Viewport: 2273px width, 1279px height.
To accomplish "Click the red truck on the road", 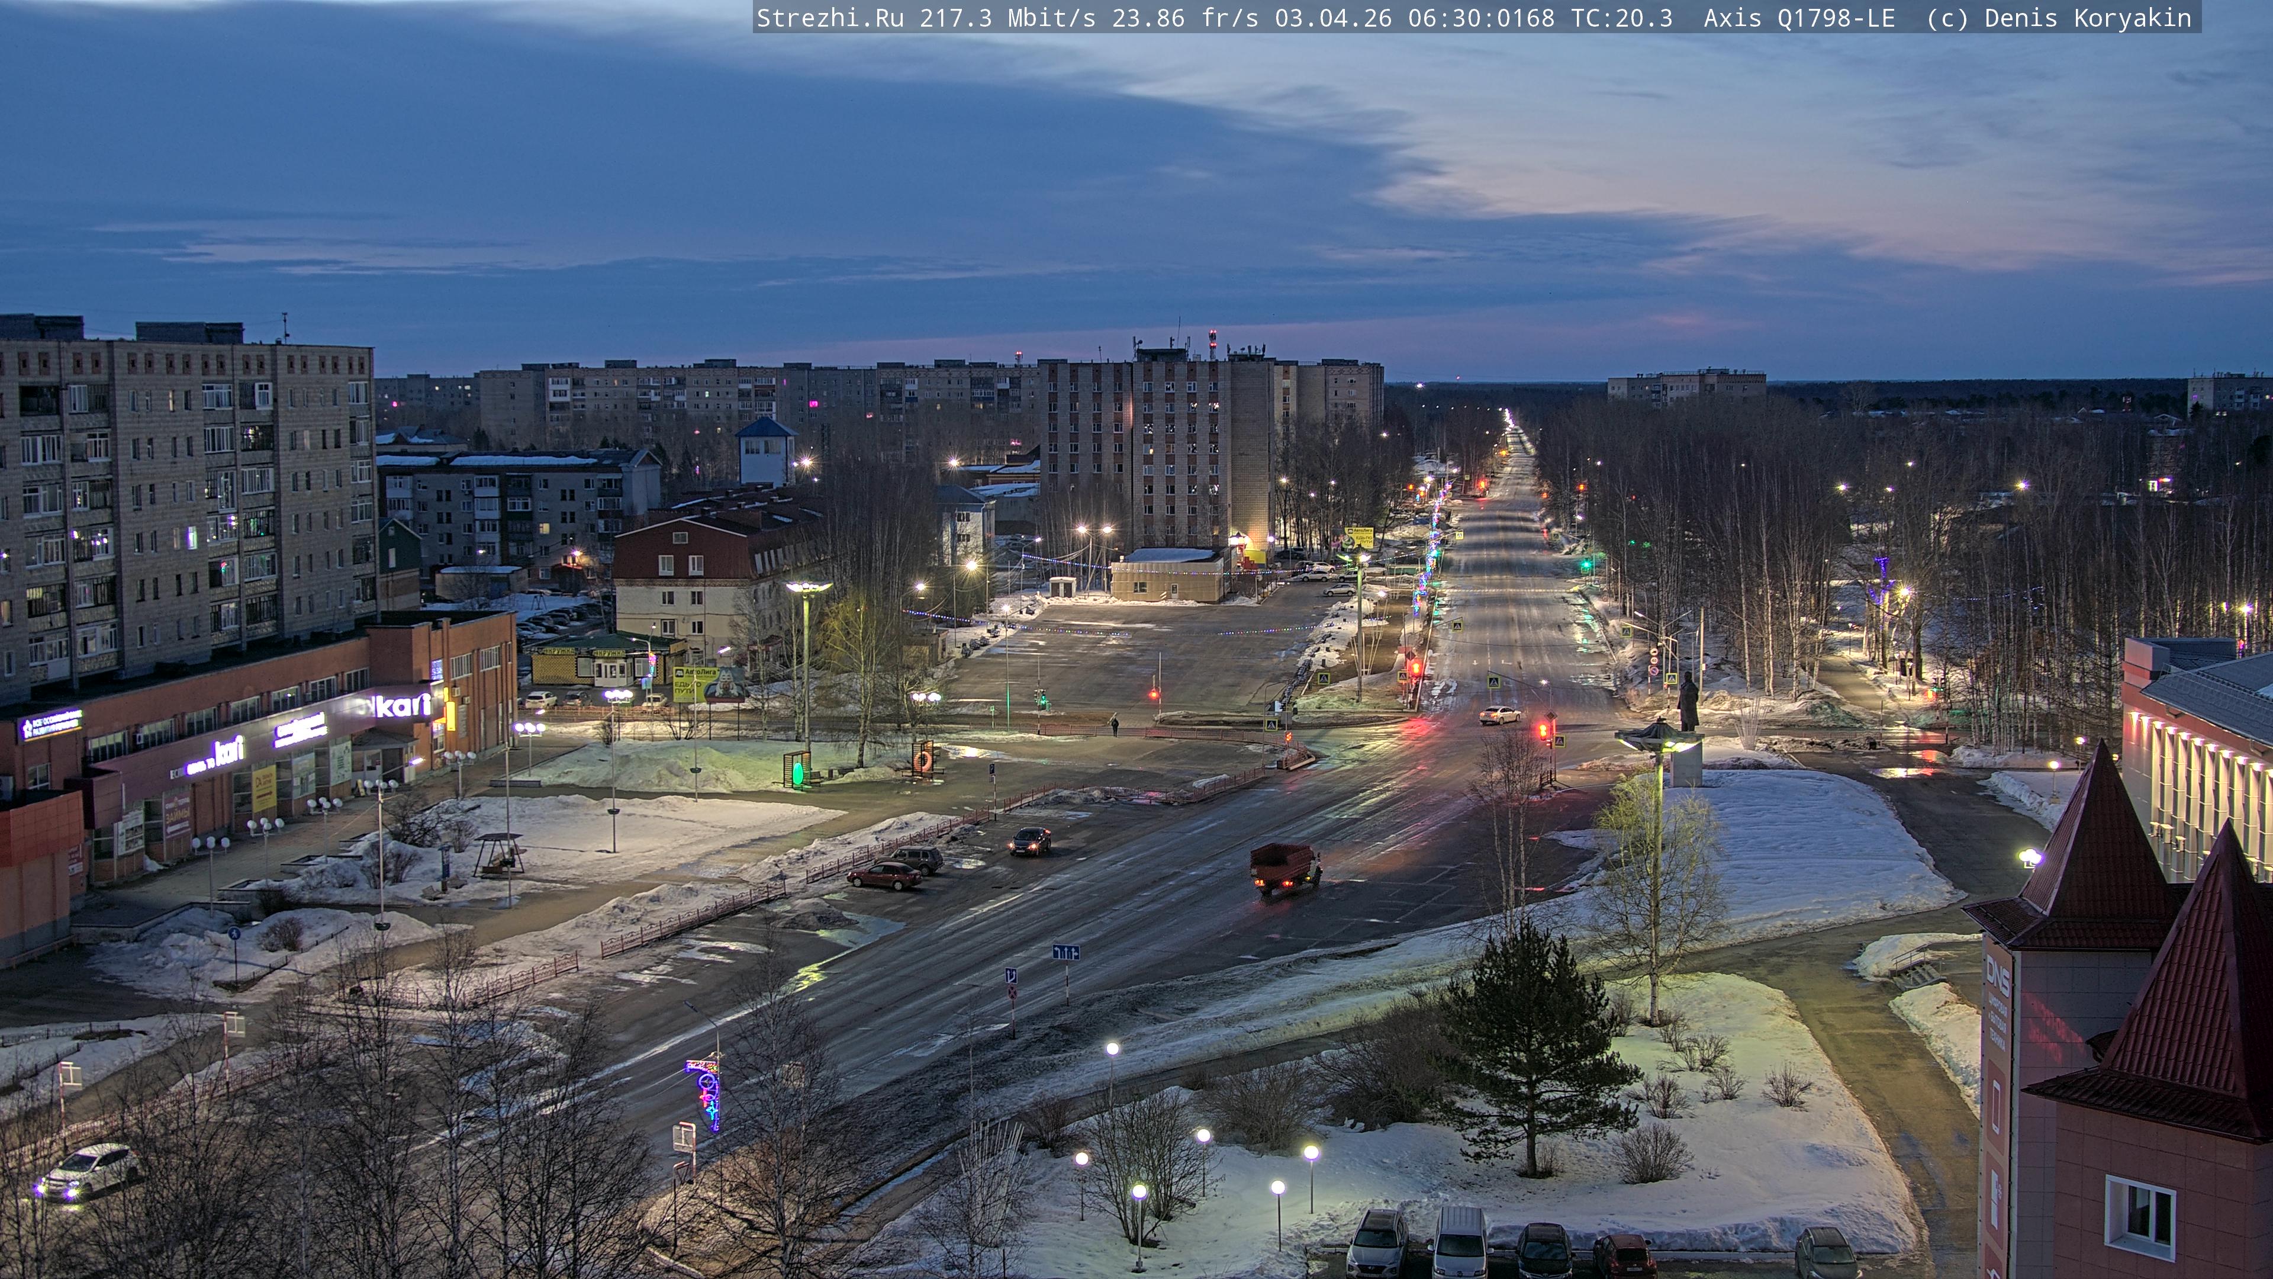I will 1284,866.
